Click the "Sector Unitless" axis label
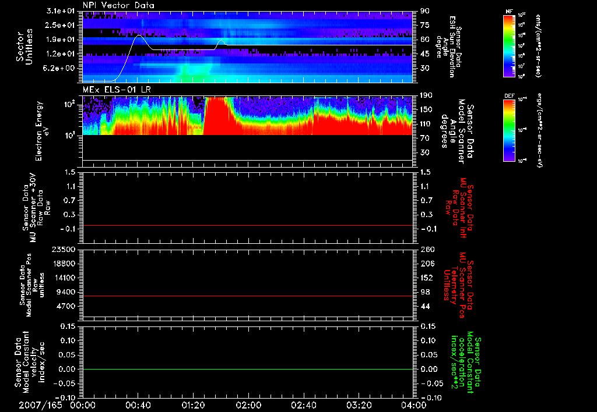Image resolution: width=597 pixels, height=412 pixels. (x=24, y=47)
